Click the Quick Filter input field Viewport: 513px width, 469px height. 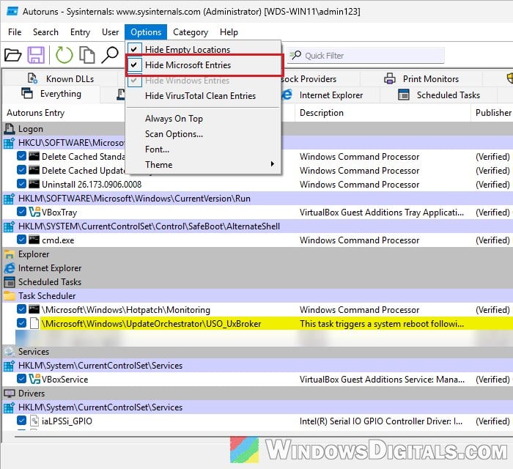click(366, 55)
